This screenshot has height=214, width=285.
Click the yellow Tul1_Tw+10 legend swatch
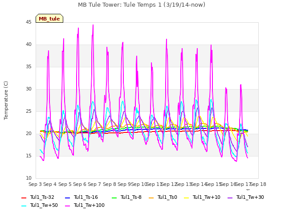[x=187, y=198]
